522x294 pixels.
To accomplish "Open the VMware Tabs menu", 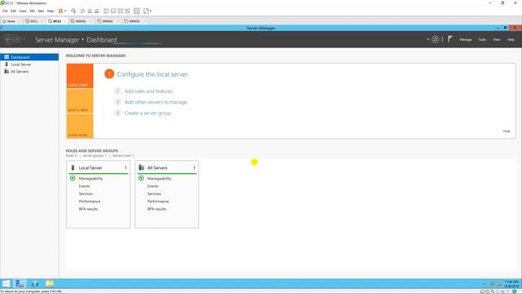I will (41, 11).
